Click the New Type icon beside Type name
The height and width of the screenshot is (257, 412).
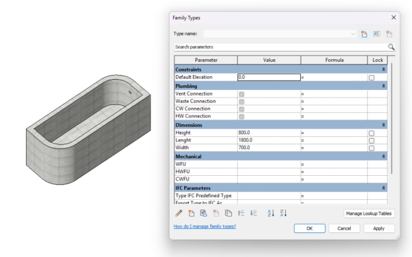[364, 34]
